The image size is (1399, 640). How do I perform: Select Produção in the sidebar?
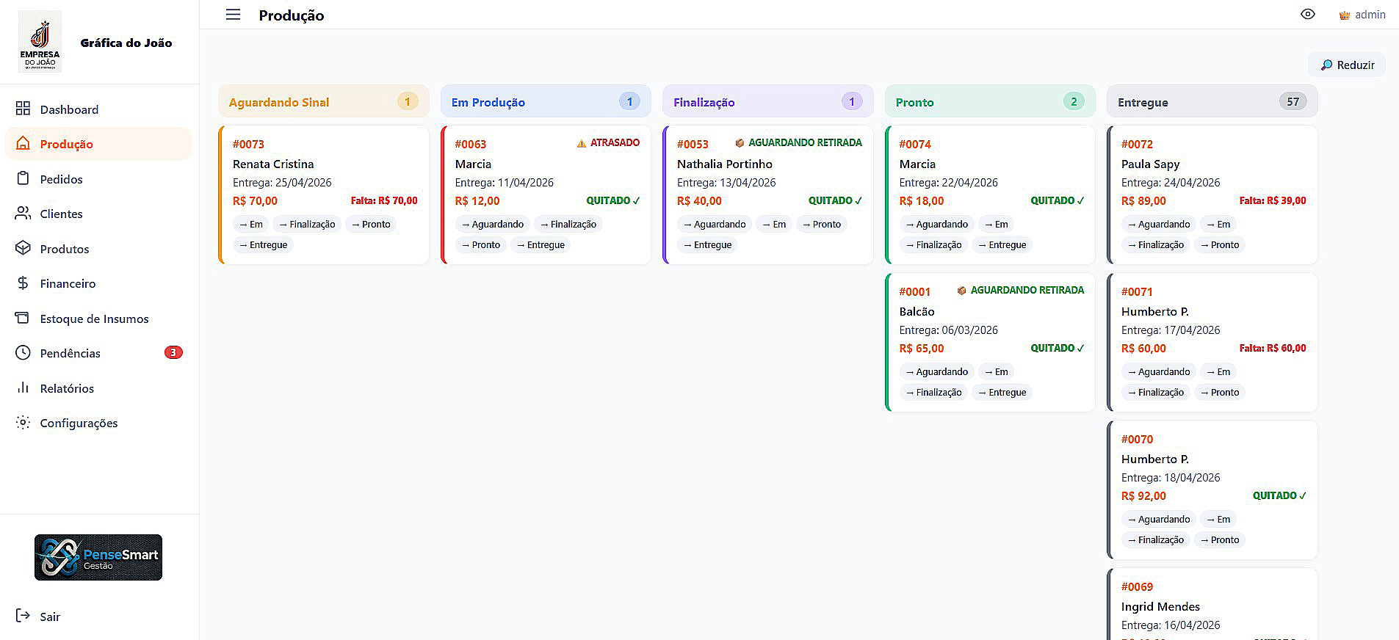click(98, 144)
